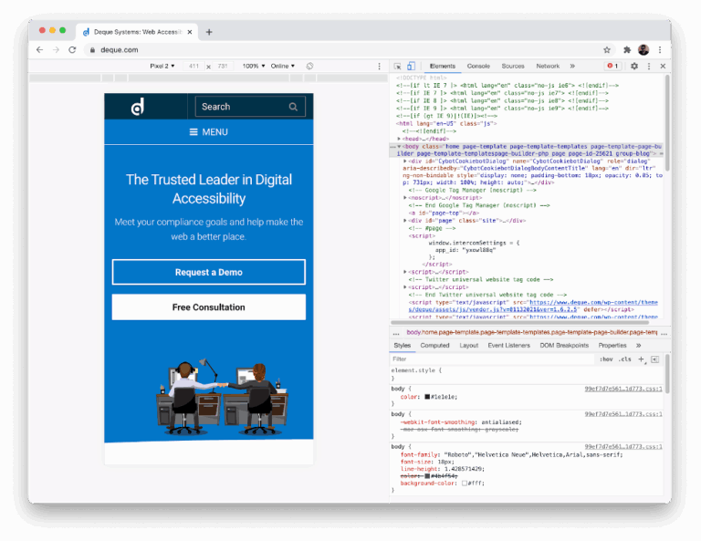Screen dimensions: 701x541
Task: Toggle the computed styles sidebar icon
Action: 655,359
